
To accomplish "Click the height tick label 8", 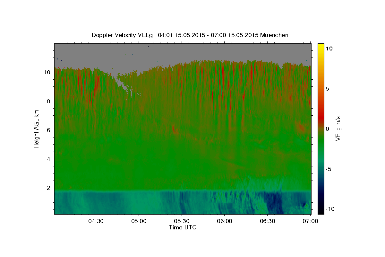I will [49, 101].
